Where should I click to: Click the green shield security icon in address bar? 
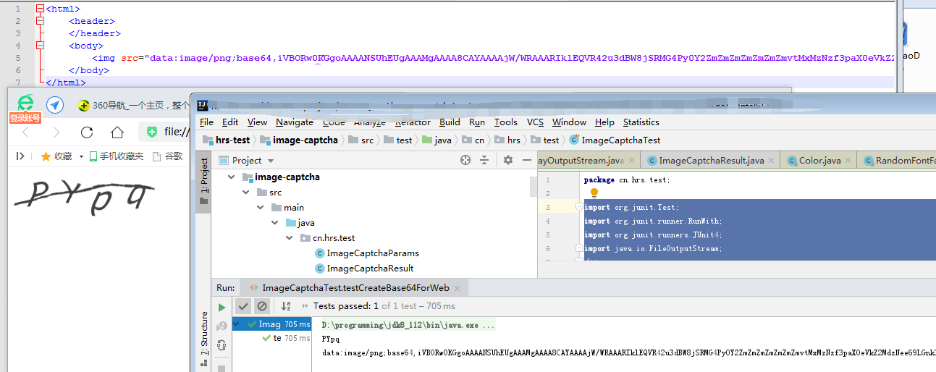click(x=152, y=132)
